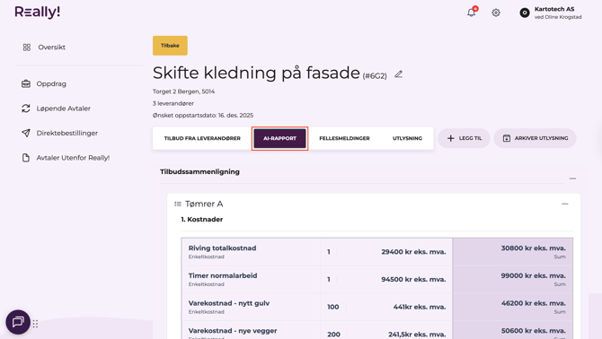Click the Løpende Avtaler refresh icon
This screenshot has width=602, height=339.
[26, 109]
